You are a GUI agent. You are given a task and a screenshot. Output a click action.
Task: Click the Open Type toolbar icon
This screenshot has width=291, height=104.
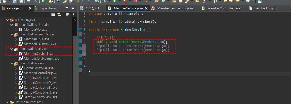tap(175, 1)
